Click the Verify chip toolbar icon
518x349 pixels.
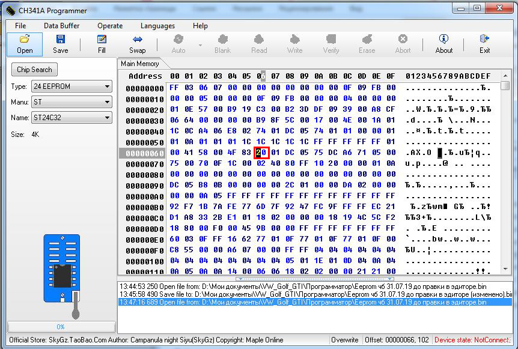pyautogui.click(x=331, y=39)
